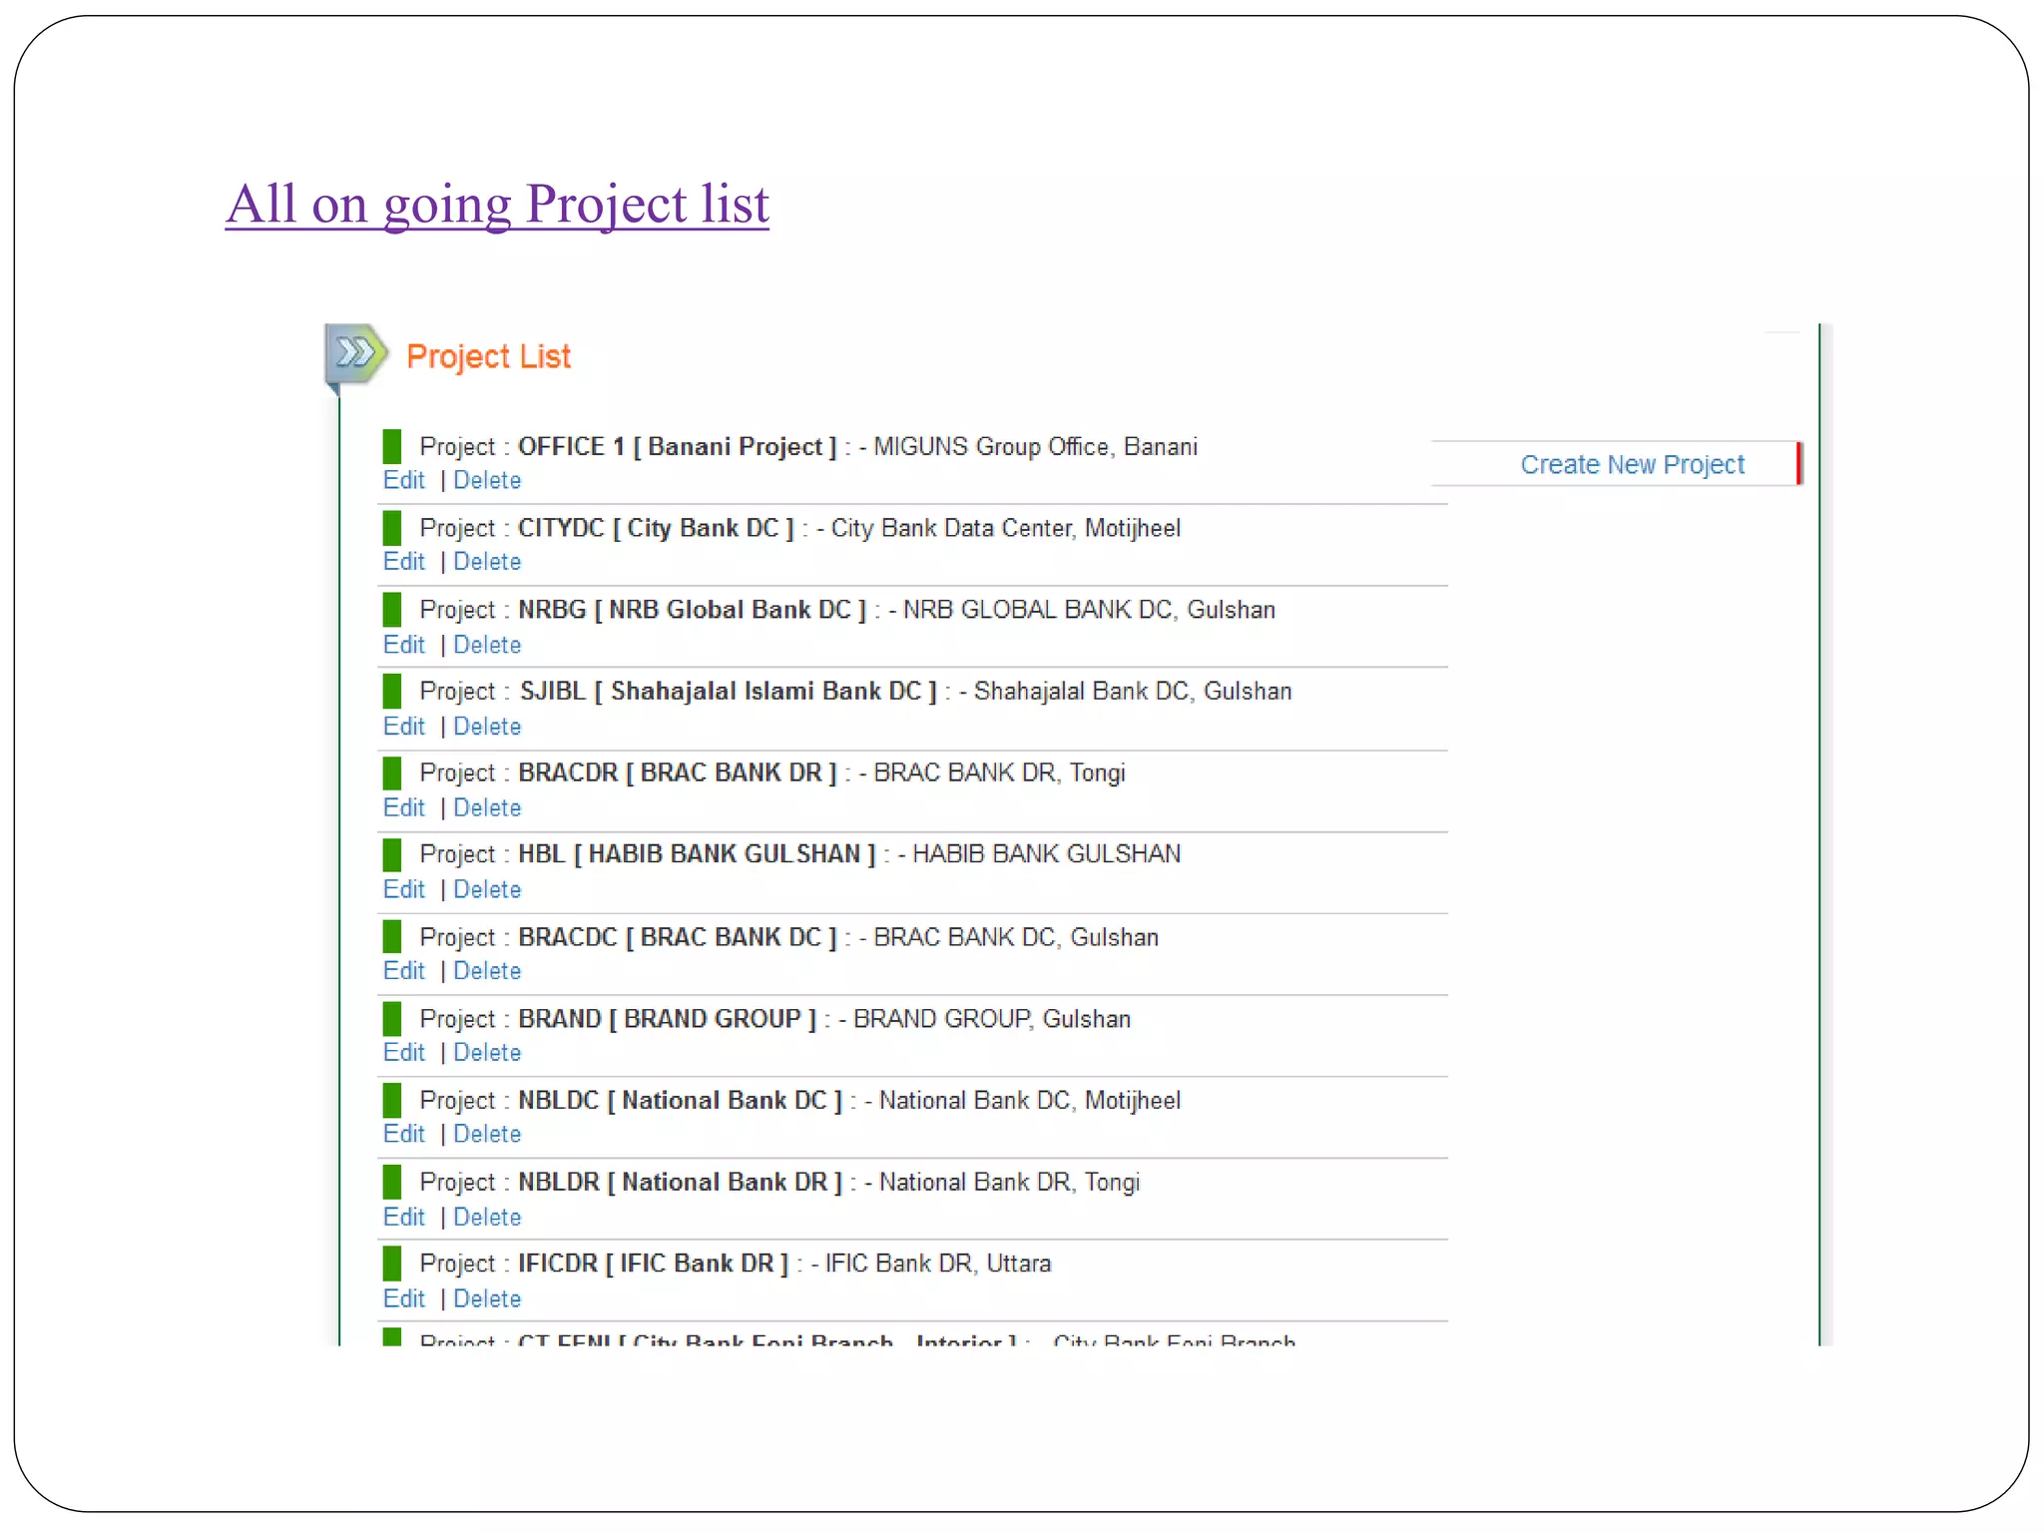
Task: Select 'NBLDC [ National Bank DC ]' project name
Action: 681,1100
